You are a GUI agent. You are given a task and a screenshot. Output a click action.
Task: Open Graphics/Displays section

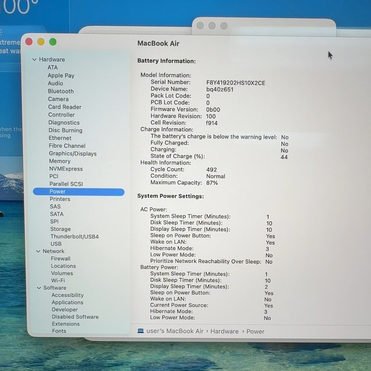tap(73, 154)
